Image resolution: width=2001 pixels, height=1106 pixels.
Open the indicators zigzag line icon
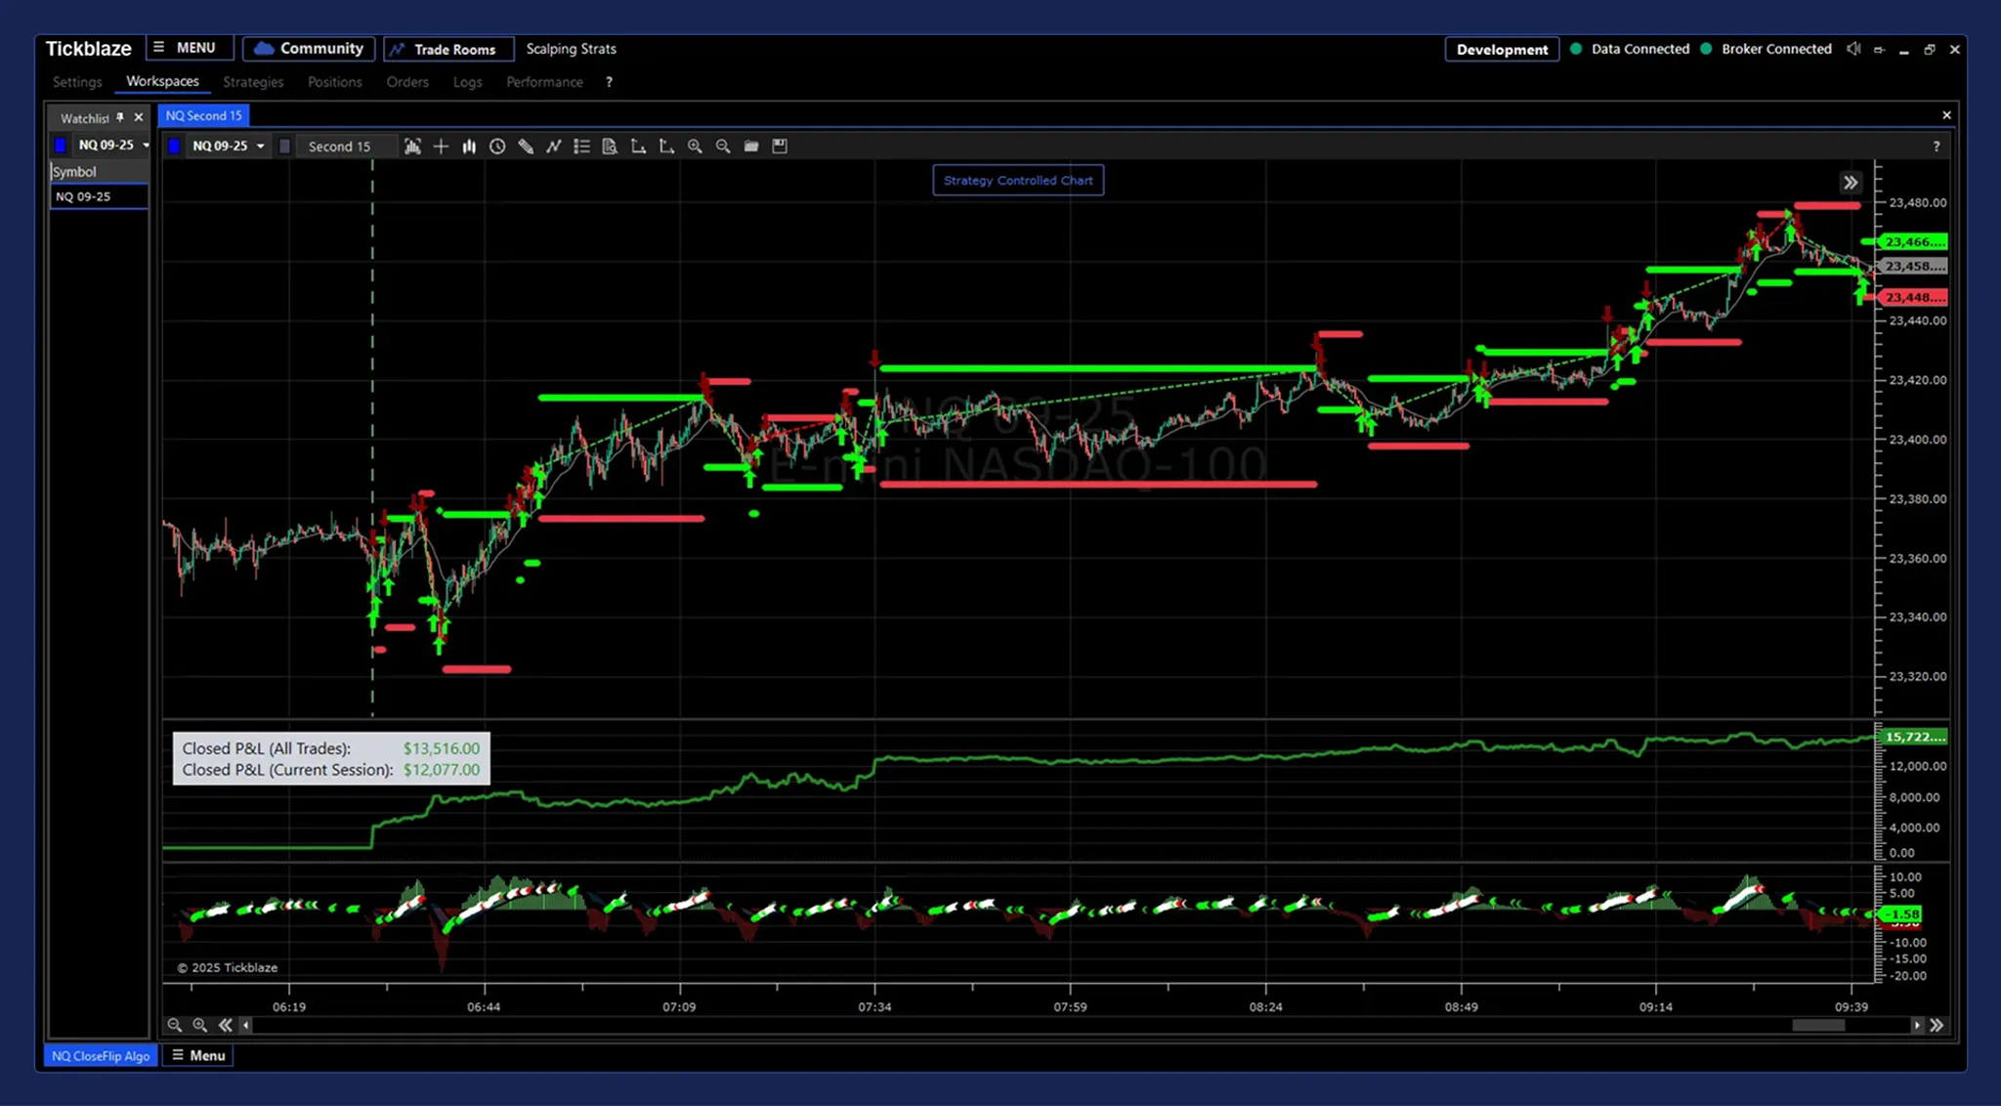554,147
